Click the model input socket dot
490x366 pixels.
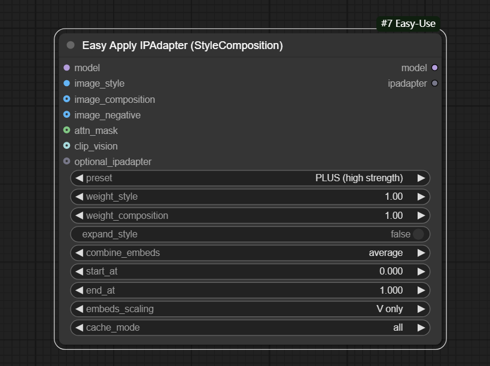pos(66,68)
